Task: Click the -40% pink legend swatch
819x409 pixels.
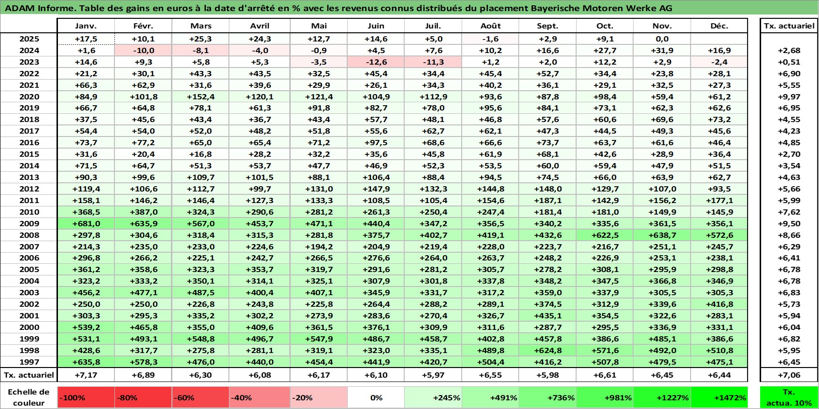Action: click(x=260, y=397)
